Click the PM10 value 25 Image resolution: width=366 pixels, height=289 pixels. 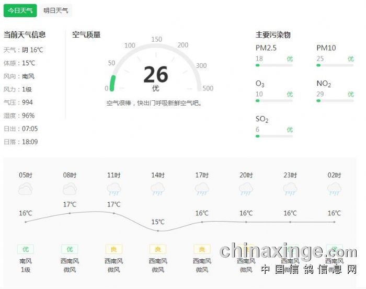[x=320, y=59]
